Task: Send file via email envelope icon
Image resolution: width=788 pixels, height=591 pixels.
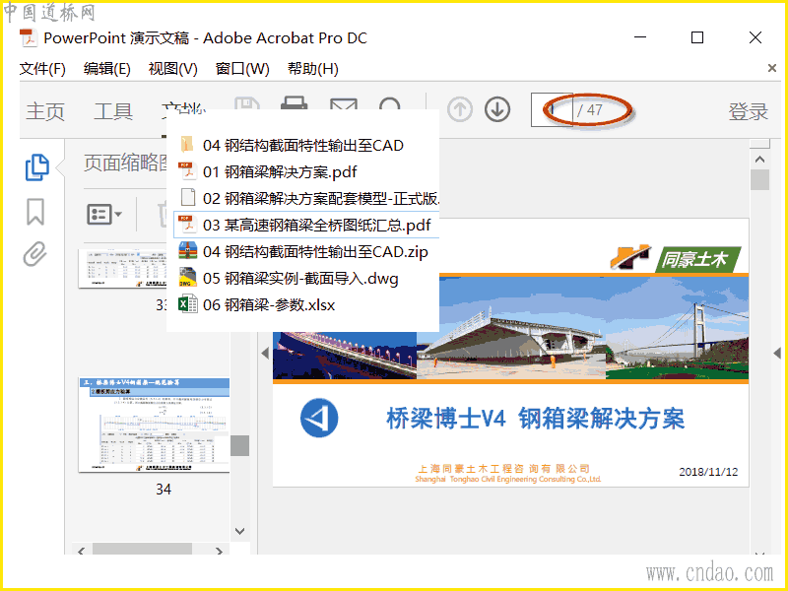Action: [x=344, y=103]
